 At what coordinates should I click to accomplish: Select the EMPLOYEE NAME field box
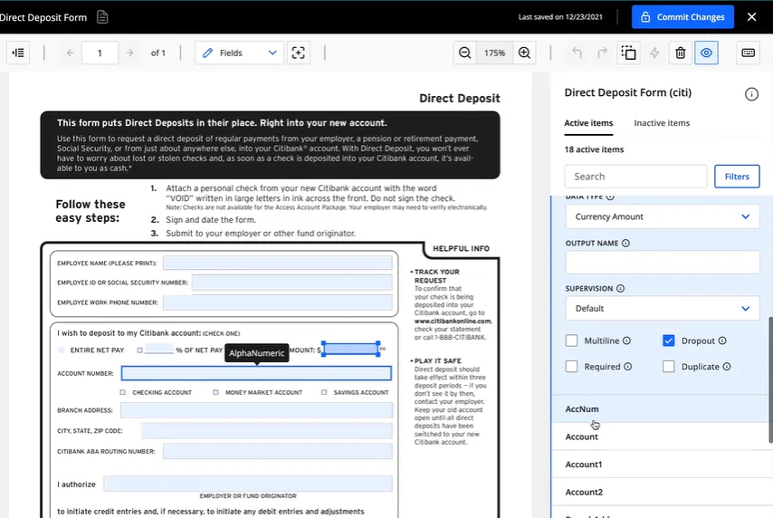278,263
